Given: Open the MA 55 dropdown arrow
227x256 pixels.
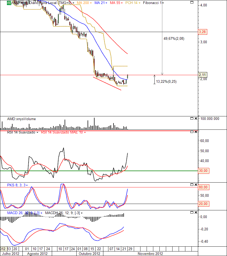Looking at the screenshot, I should (123, 3).
